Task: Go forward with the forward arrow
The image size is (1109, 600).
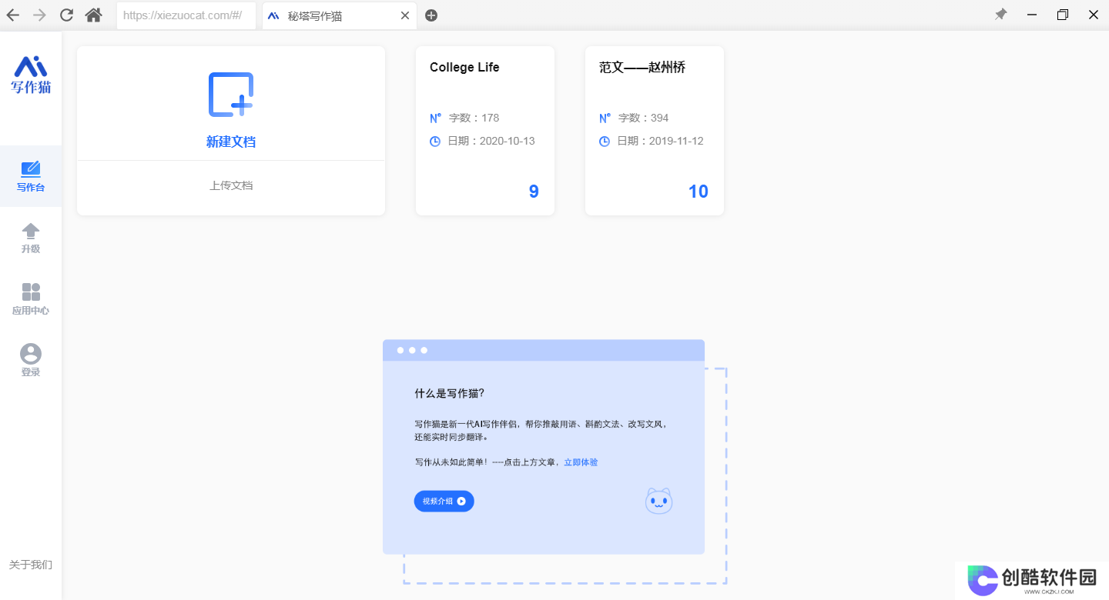Action: click(40, 15)
